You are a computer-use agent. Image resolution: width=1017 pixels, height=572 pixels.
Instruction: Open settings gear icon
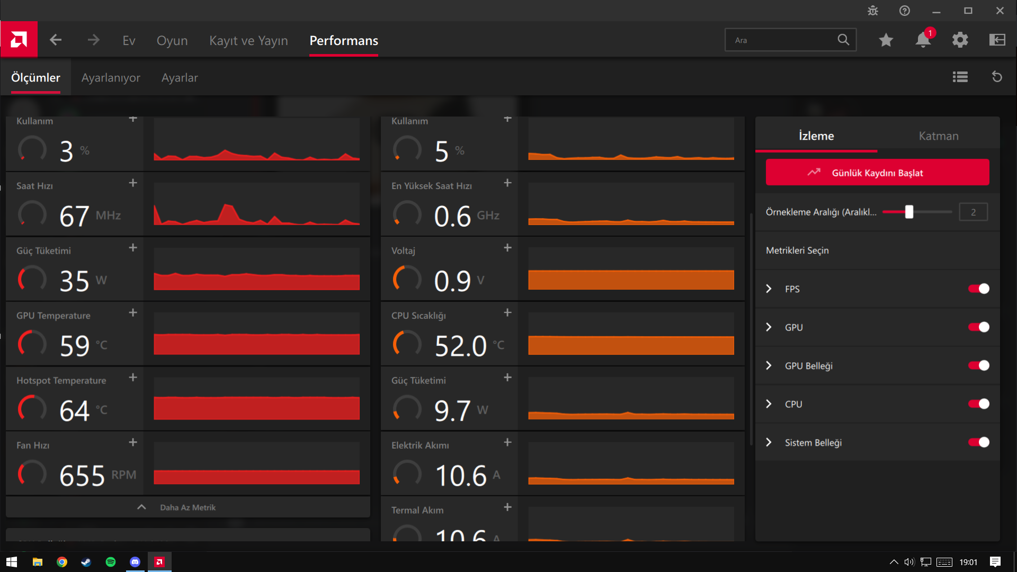960,40
